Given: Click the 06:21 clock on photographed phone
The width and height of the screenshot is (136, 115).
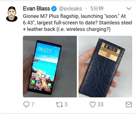Looking at the screenshot, I should [43, 50].
